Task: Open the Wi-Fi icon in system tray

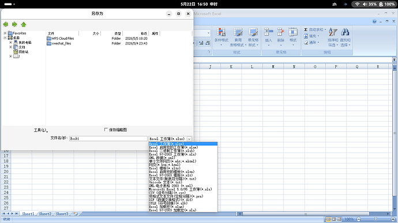Action: [x=357, y=4]
